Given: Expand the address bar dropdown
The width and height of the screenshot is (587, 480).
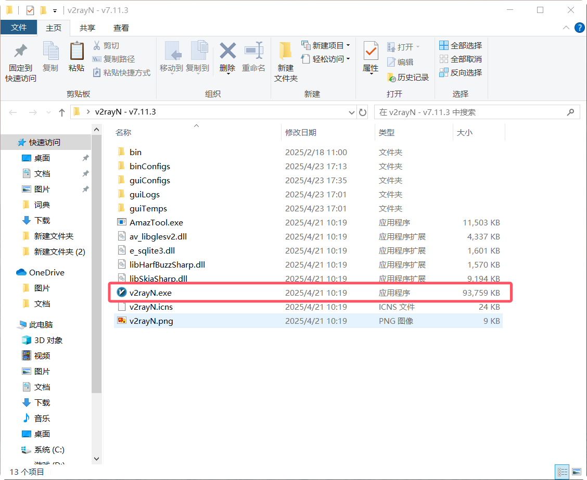Looking at the screenshot, I should click(x=352, y=112).
